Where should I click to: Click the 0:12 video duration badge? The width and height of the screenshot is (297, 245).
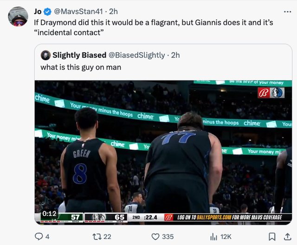(49, 214)
